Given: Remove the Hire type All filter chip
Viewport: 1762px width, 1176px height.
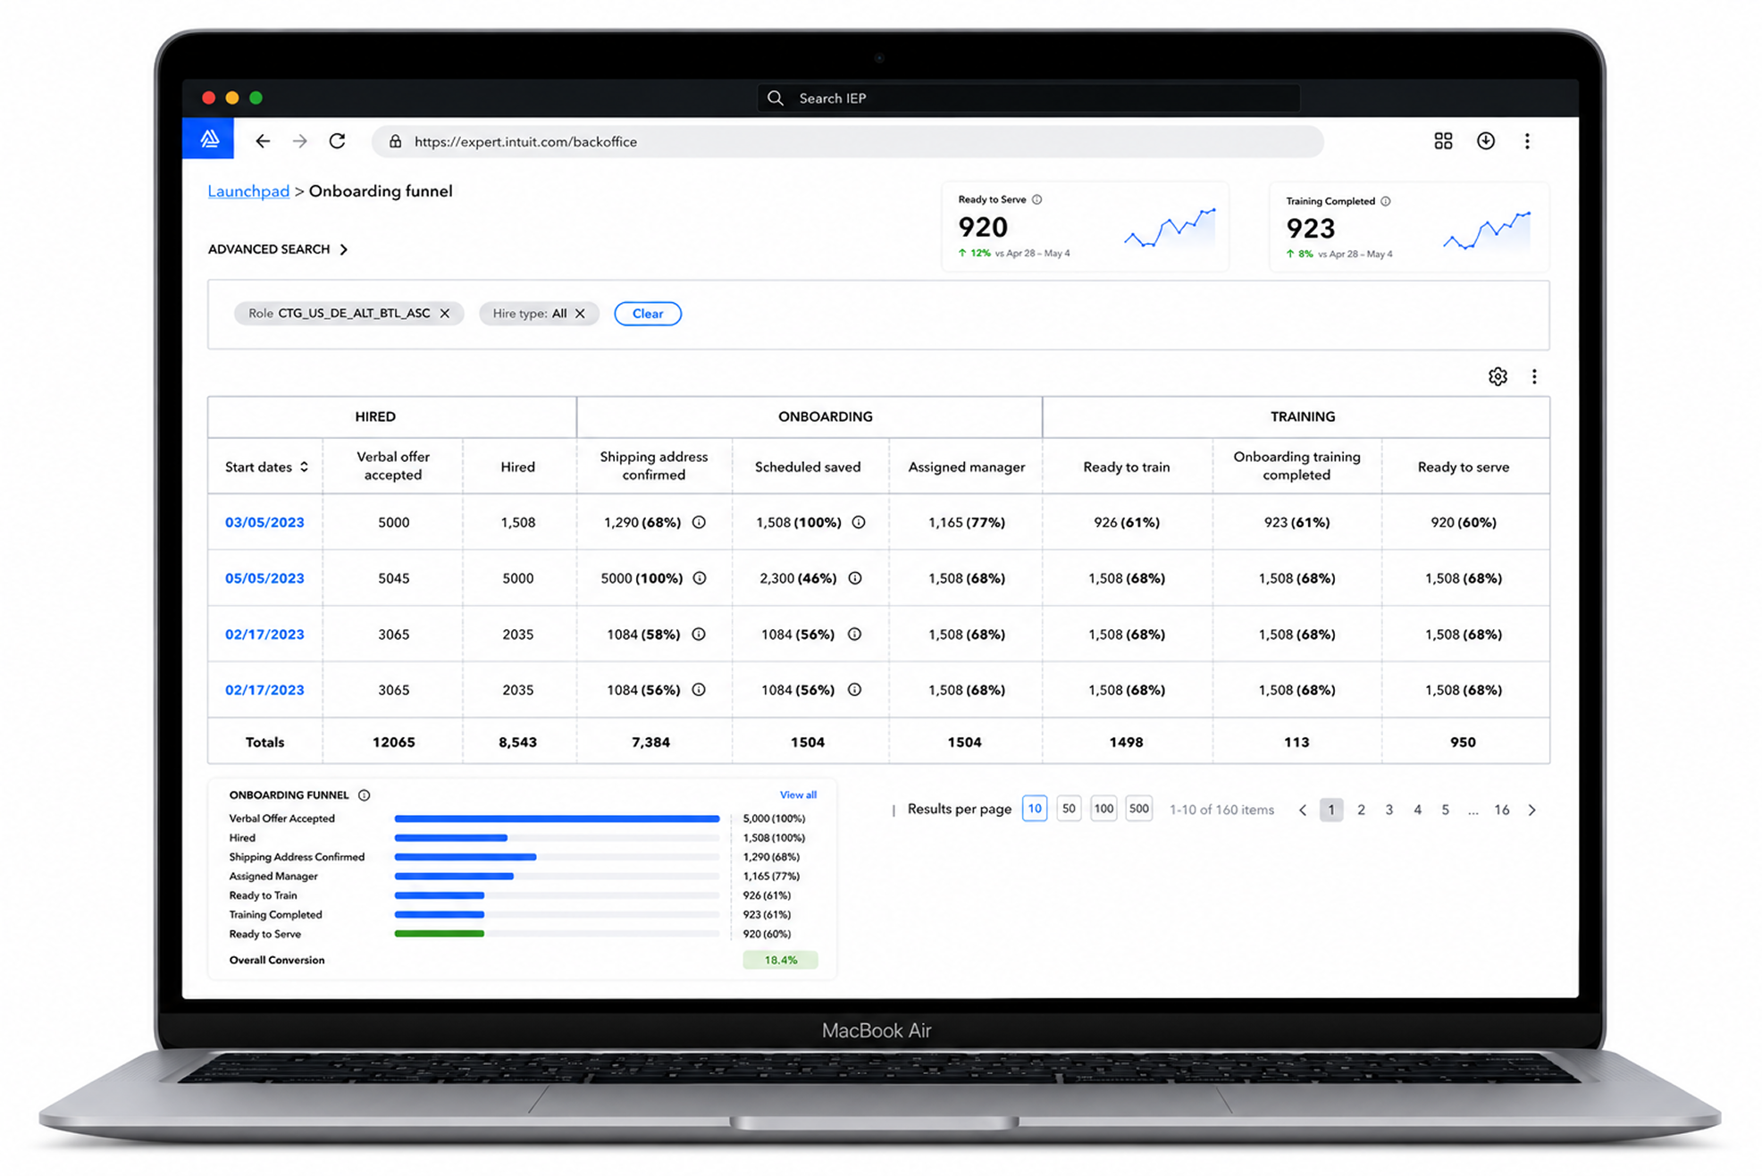Looking at the screenshot, I should tap(580, 314).
